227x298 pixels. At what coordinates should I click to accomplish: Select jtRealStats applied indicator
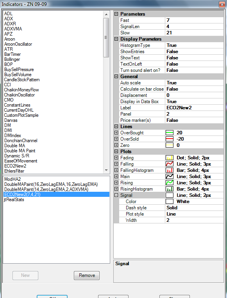(x=14, y=200)
